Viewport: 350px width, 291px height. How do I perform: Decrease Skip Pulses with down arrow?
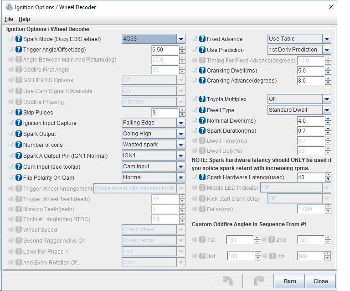point(182,114)
